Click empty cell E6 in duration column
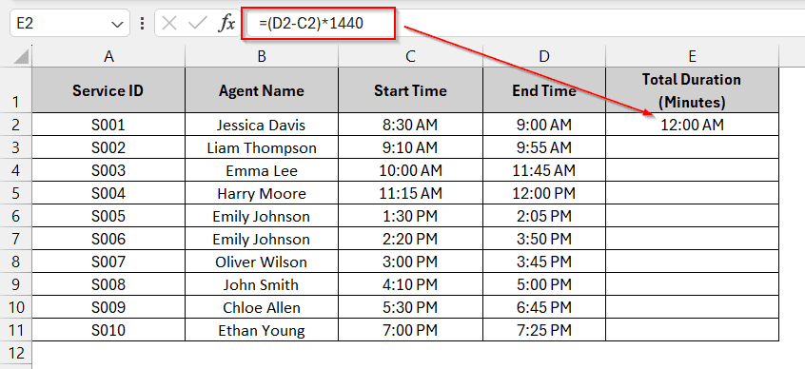The height and width of the screenshot is (369, 805). pyautogui.click(x=692, y=216)
